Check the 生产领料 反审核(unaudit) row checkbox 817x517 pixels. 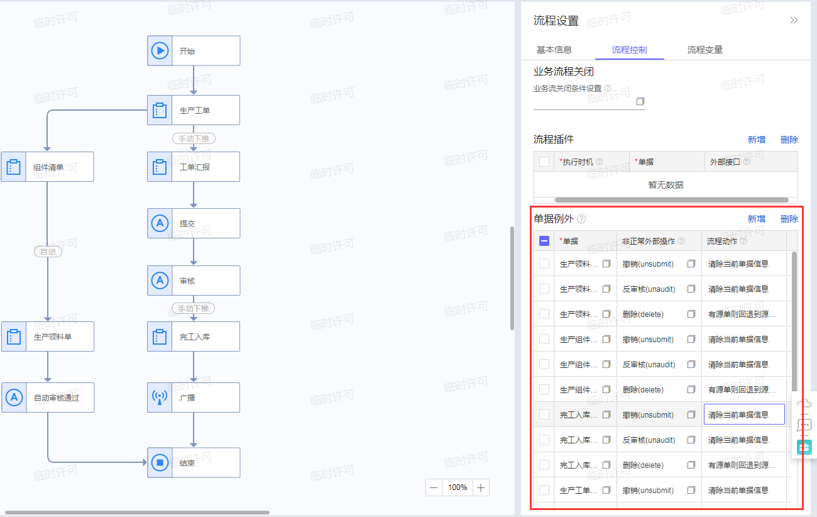coord(544,289)
